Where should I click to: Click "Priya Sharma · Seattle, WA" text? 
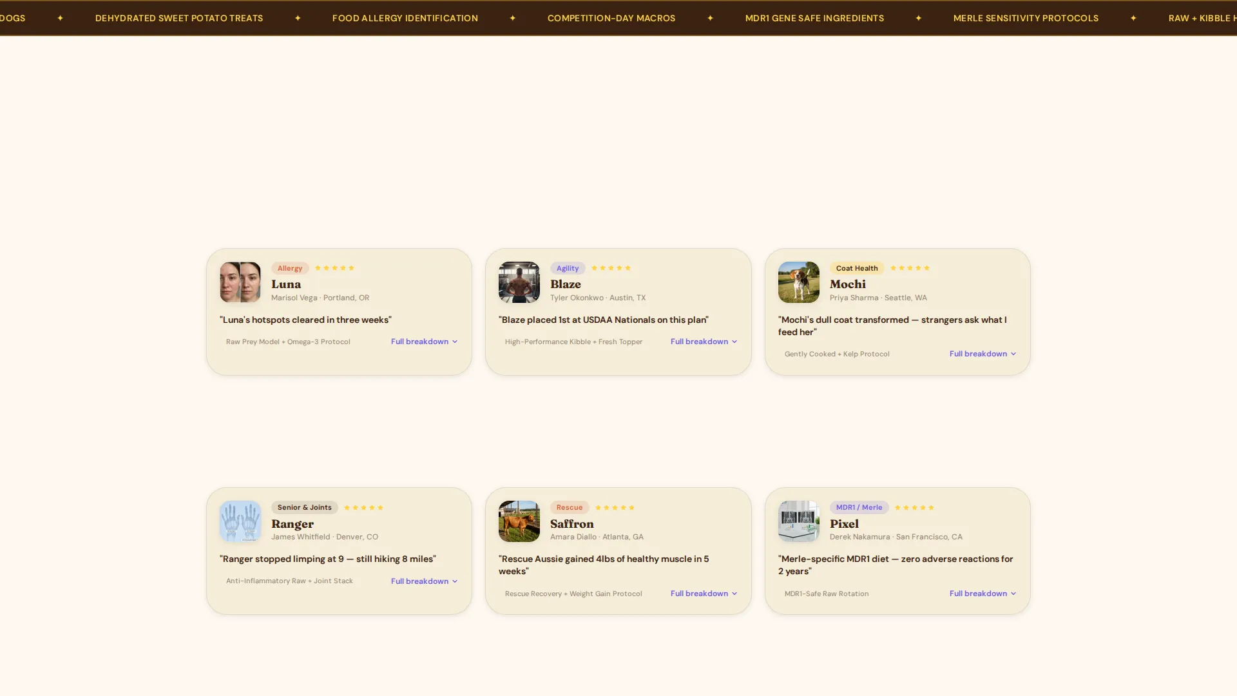(x=878, y=298)
